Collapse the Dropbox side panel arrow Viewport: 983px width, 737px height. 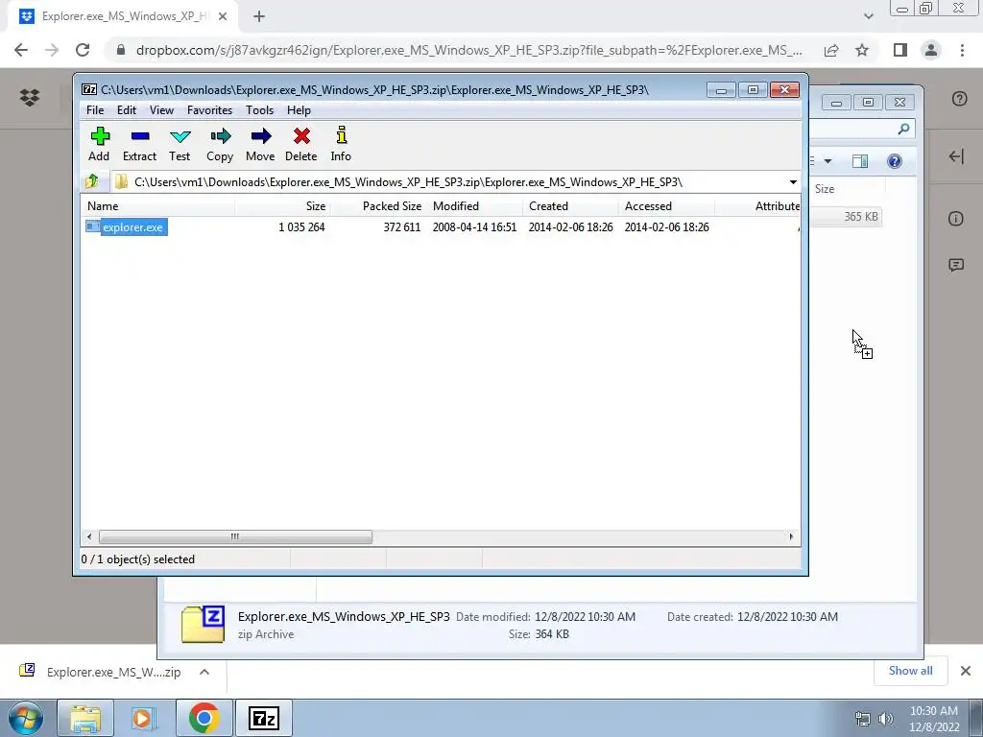pyautogui.click(x=956, y=156)
